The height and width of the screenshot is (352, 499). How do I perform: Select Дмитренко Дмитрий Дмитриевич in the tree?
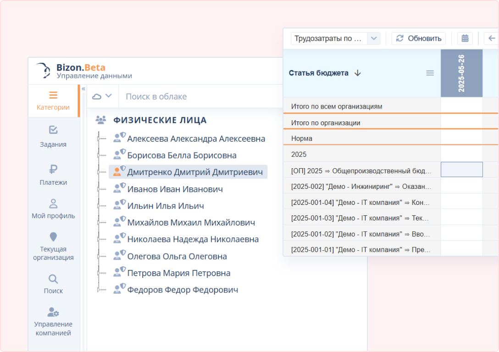194,172
